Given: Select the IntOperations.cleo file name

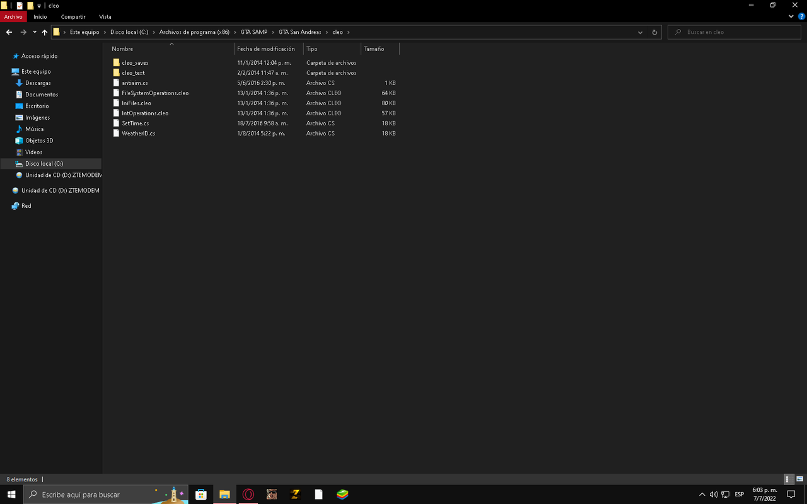Looking at the screenshot, I should 145,113.
